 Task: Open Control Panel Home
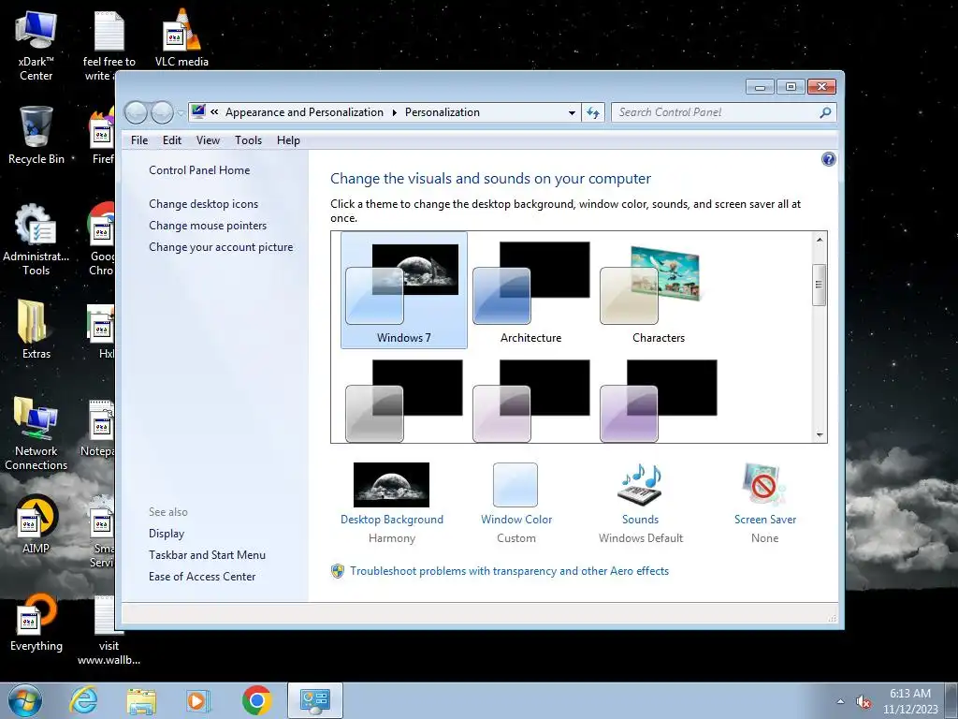click(199, 170)
